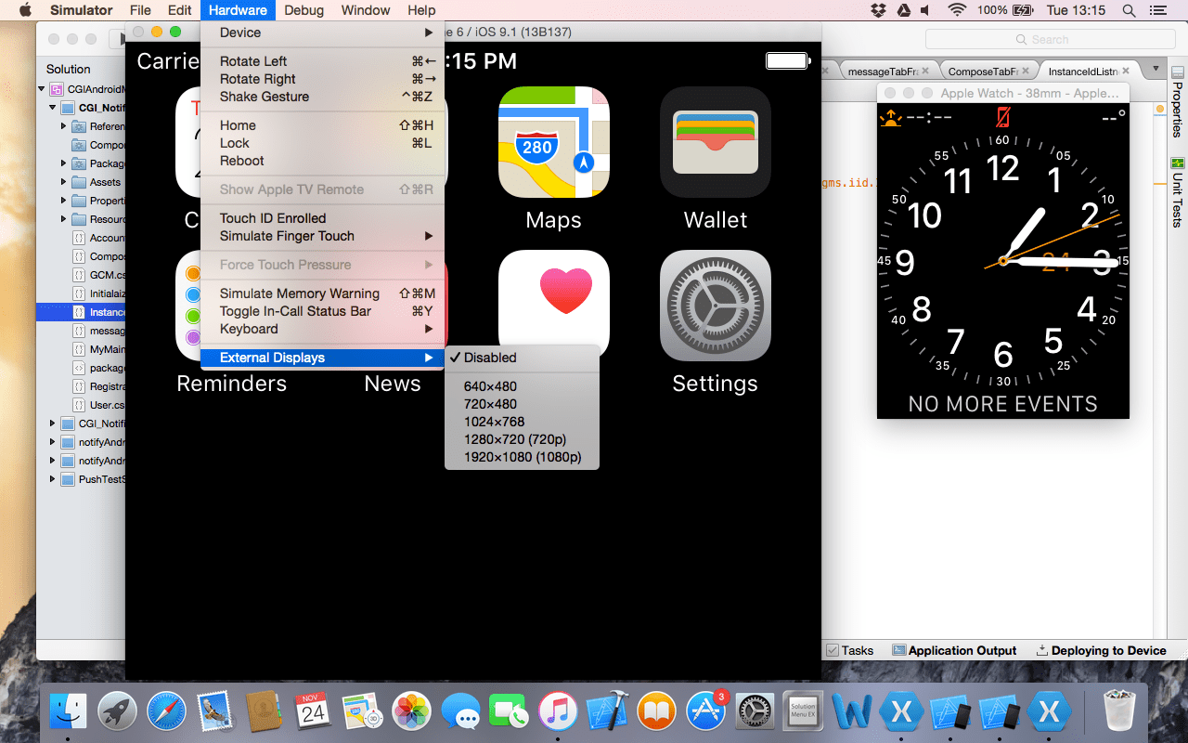
Task: Open the Debug menu
Action: pos(303,10)
